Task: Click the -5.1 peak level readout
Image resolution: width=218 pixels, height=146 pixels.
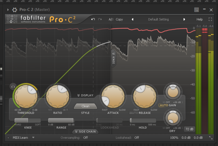Action: [198, 26]
